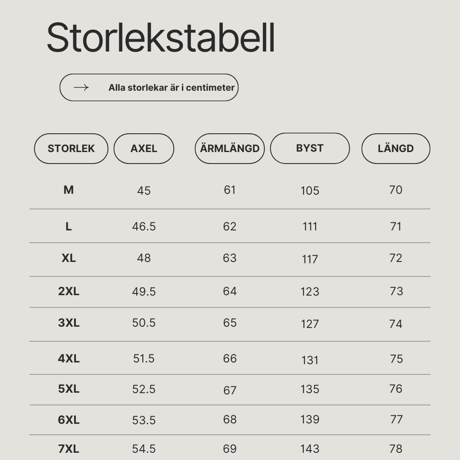The height and width of the screenshot is (460, 460).
Task: Select the 6XL size row label
Action: coord(69,420)
